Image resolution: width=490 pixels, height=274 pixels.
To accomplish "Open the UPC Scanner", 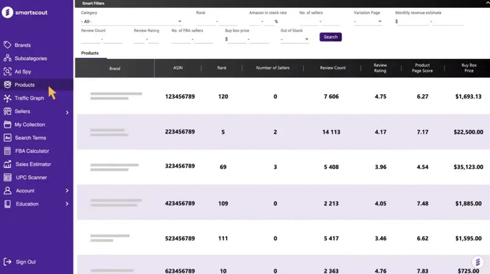I will pyautogui.click(x=31, y=177).
